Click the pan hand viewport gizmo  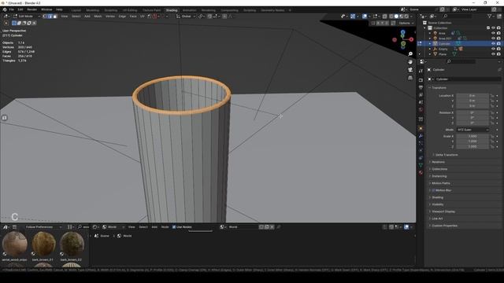[410, 61]
